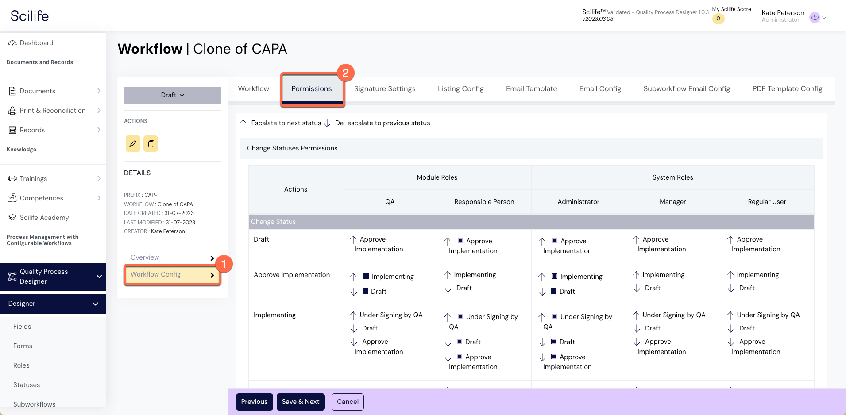Click the Dashboard gauge icon
Screen dimensions: 846x415
click(12, 43)
